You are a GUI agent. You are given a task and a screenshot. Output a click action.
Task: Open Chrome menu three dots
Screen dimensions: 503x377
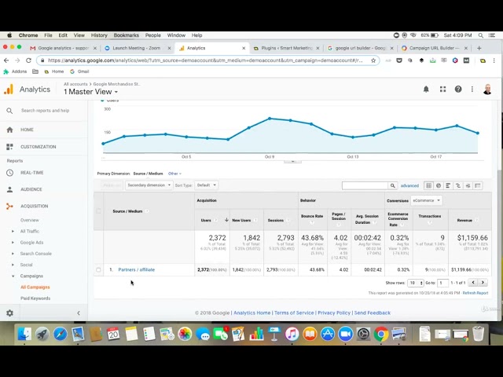pyautogui.click(x=494, y=60)
